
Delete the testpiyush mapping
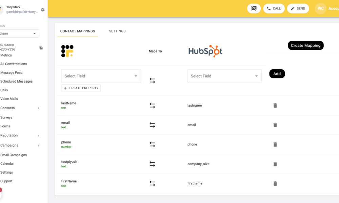pyautogui.click(x=275, y=164)
